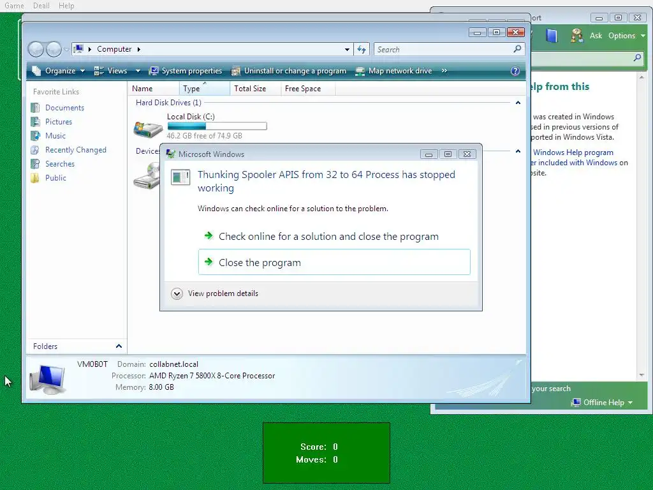Click Map network drive
Image resolution: width=653 pixels, height=490 pixels.
coord(394,71)
